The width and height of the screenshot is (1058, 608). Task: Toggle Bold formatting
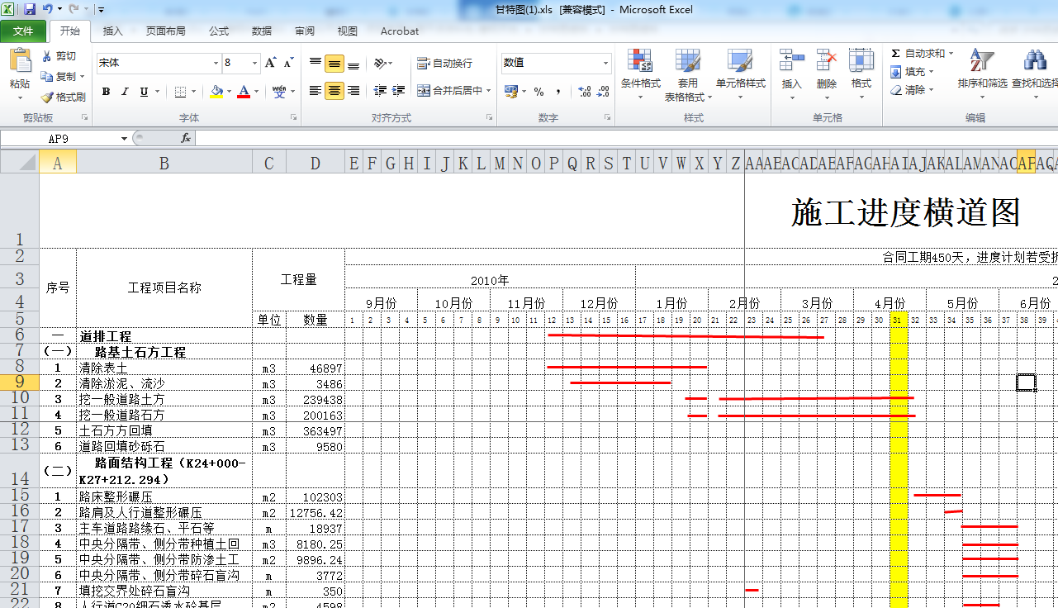click(x=106, y=92)
